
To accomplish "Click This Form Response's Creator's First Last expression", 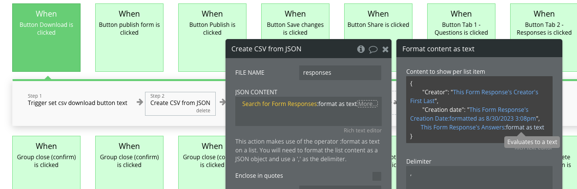I will (x=474, y=96).
